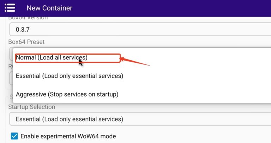Click empty area right of WoW64 label
Viewport: 271px width, 143px height.
pyautogui.click(x=194, y=136)
